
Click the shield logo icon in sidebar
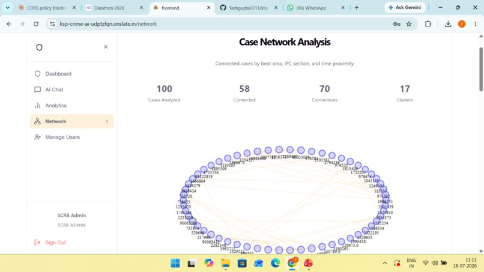(39, 47)
